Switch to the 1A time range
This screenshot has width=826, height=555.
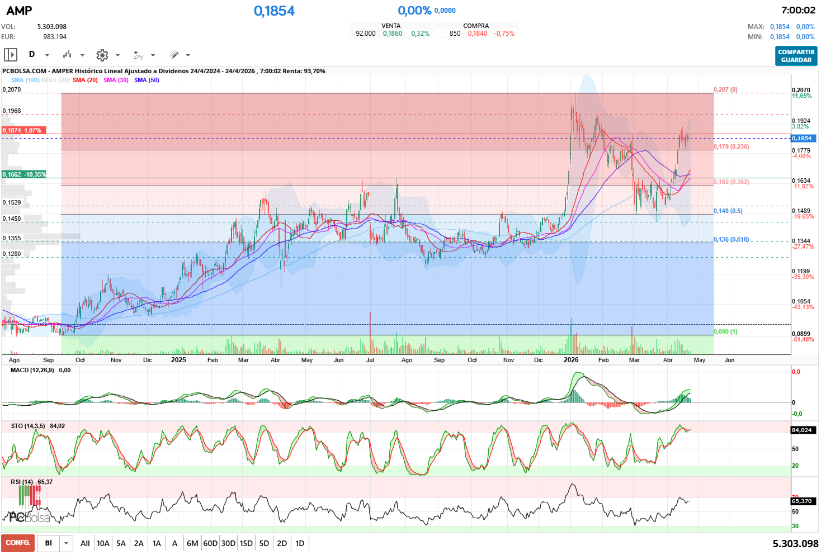pos(157,543)
